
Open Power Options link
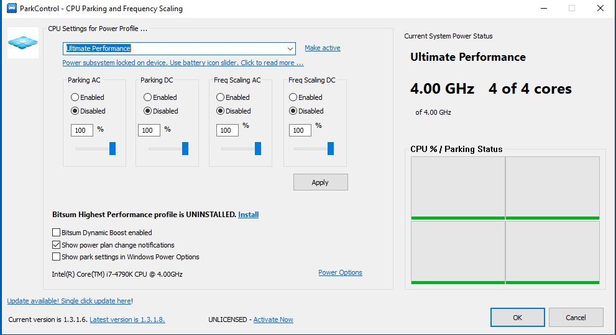(x=340, y=272)
